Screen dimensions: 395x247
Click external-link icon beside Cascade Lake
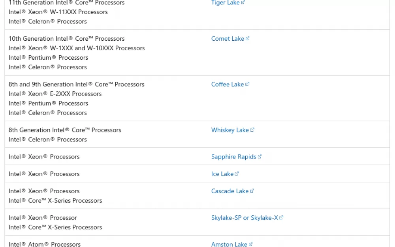point(252,191)
